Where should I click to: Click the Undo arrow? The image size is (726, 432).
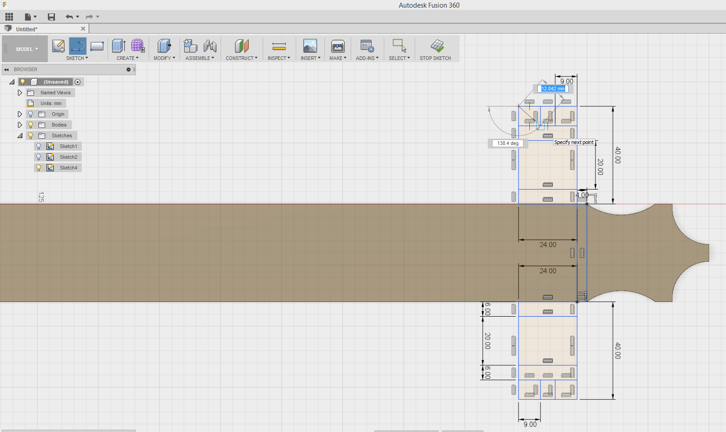(x=69, y=17)
